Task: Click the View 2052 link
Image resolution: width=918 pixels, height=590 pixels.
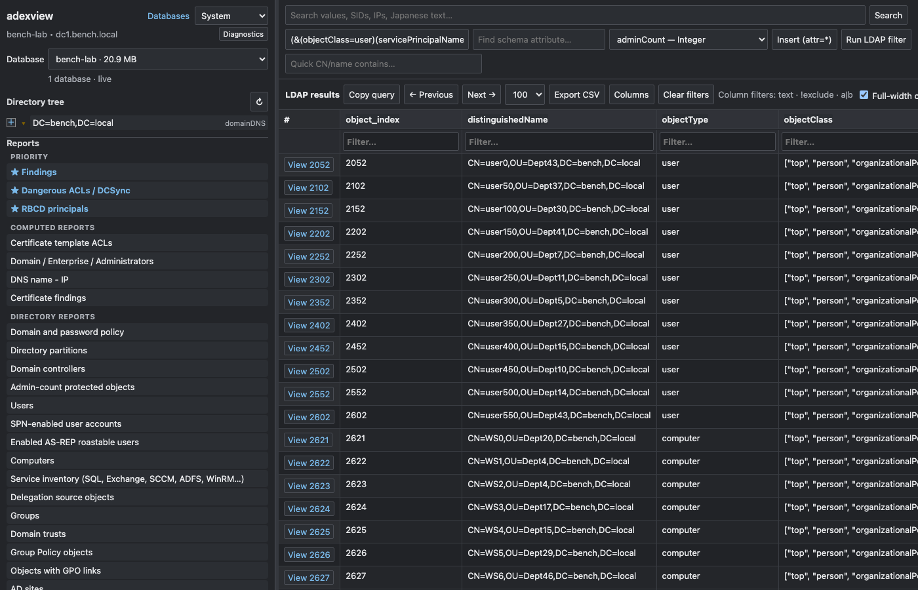Action: 309,165
